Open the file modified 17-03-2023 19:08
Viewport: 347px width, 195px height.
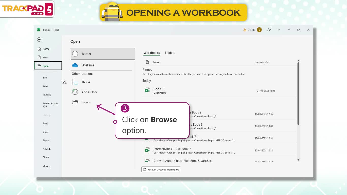click(219, 126)
